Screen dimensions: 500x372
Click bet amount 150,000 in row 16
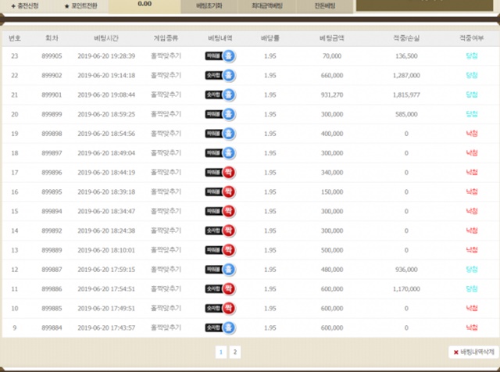tap(332, 192)
